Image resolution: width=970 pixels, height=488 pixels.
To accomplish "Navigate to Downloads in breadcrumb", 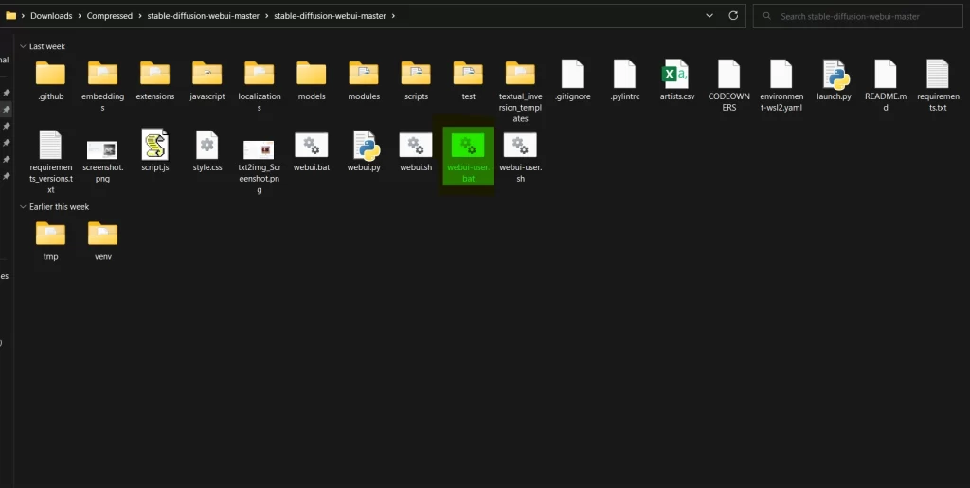I will [51, 16].
